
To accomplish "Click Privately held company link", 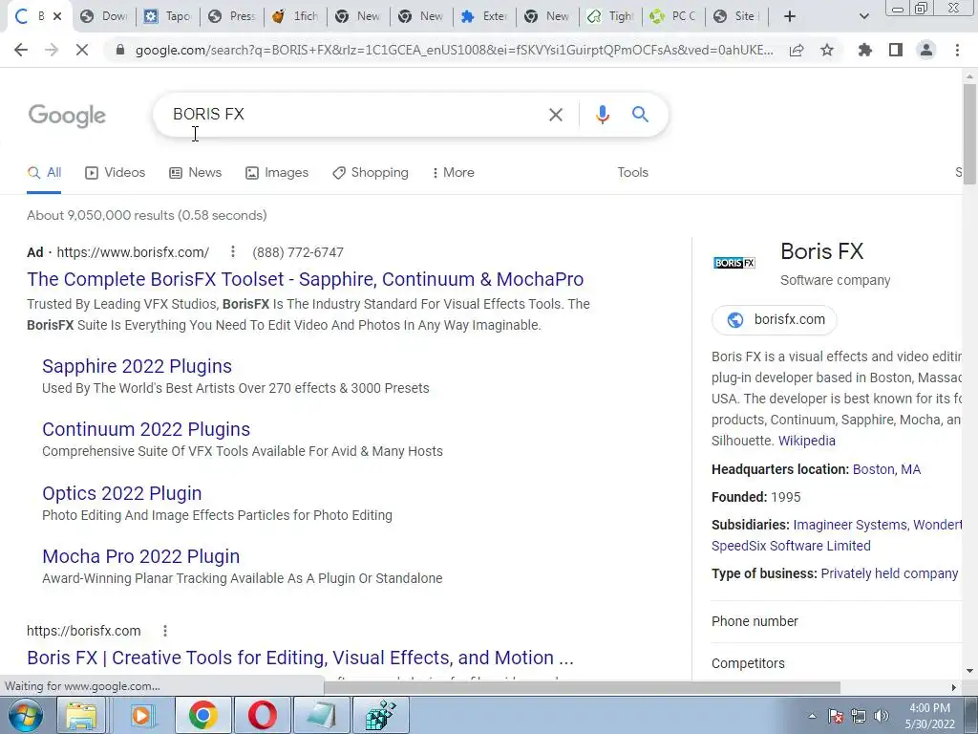I will [889, 573].
